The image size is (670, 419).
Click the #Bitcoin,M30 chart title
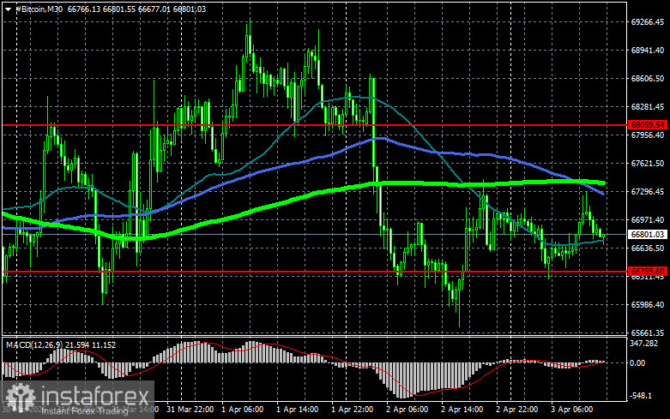tap(39, 9)
